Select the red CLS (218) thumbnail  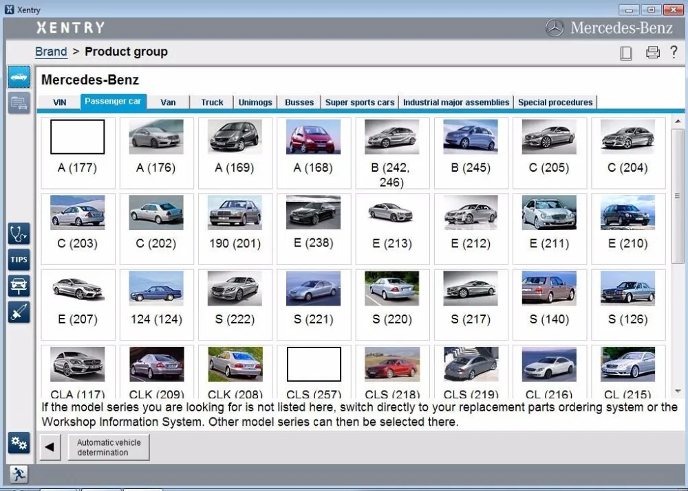(x=392, y=364)
